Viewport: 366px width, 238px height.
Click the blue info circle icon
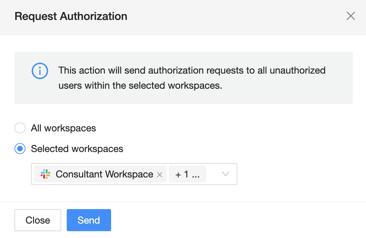pyautogui.click(x=40, y=71)
